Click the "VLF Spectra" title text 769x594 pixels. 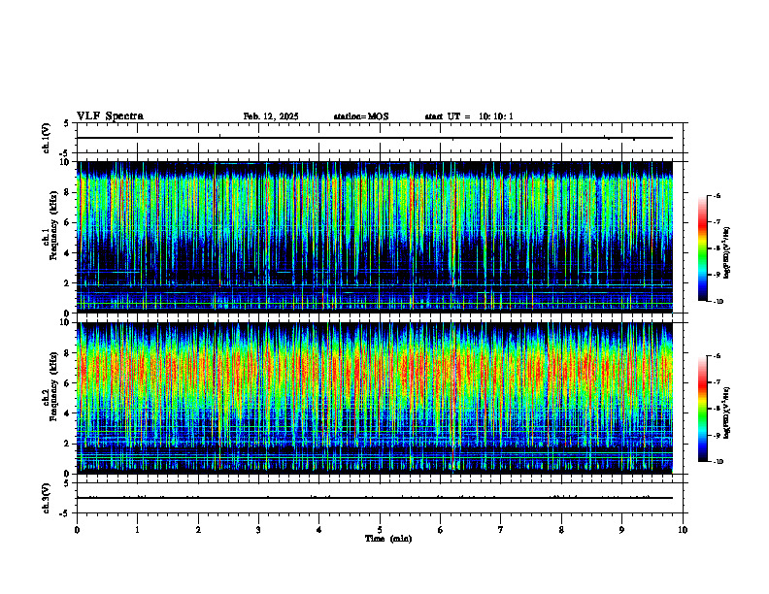coord(110,116)
